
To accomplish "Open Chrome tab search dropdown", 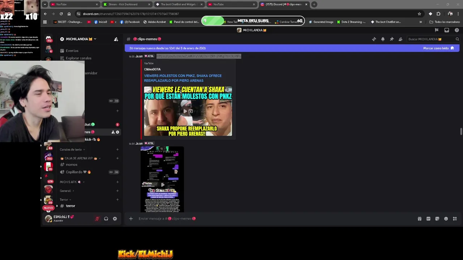I will tap(44, 4).
